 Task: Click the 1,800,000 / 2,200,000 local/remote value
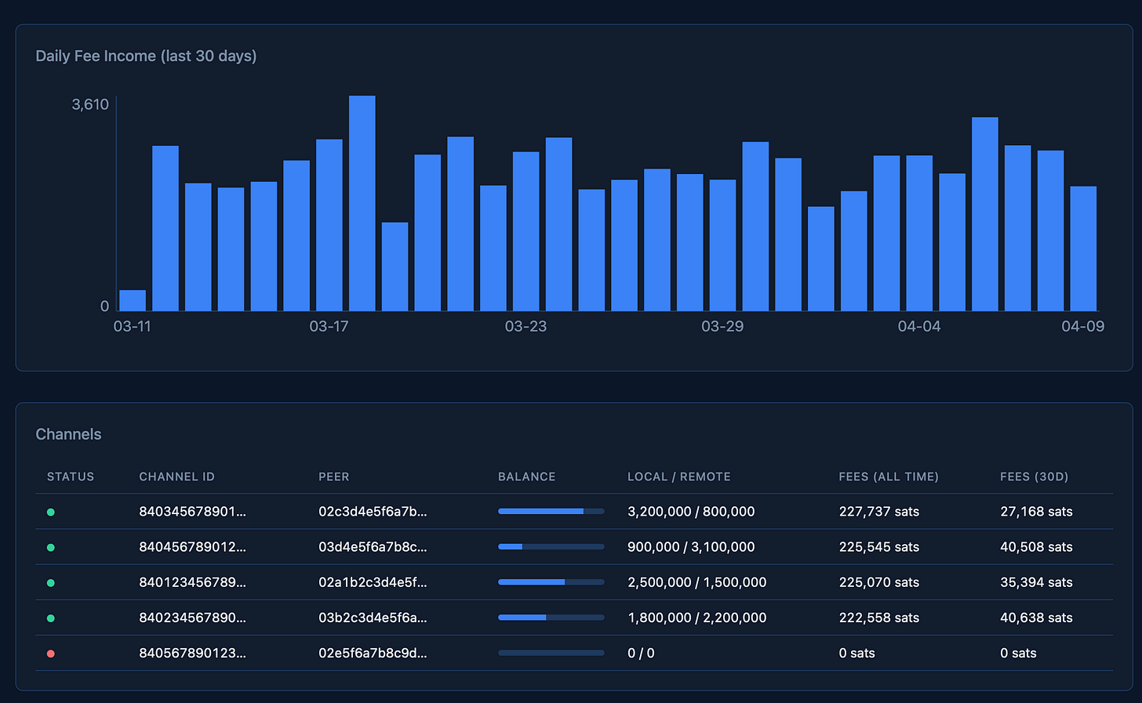(697, 618)
